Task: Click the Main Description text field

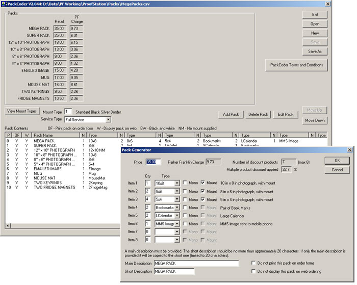Action: [196, 263]
